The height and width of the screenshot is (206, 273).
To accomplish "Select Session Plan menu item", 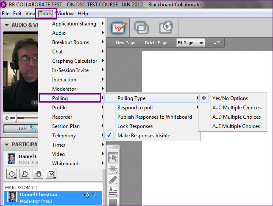I will (x=72, y=126).
